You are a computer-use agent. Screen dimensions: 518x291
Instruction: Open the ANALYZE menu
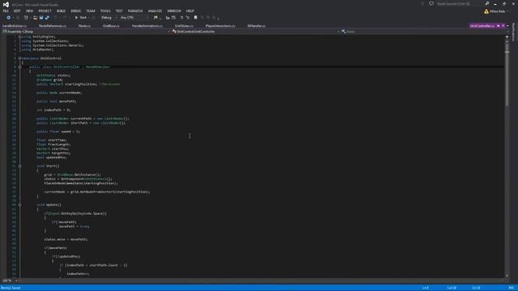tap(155, 11)
